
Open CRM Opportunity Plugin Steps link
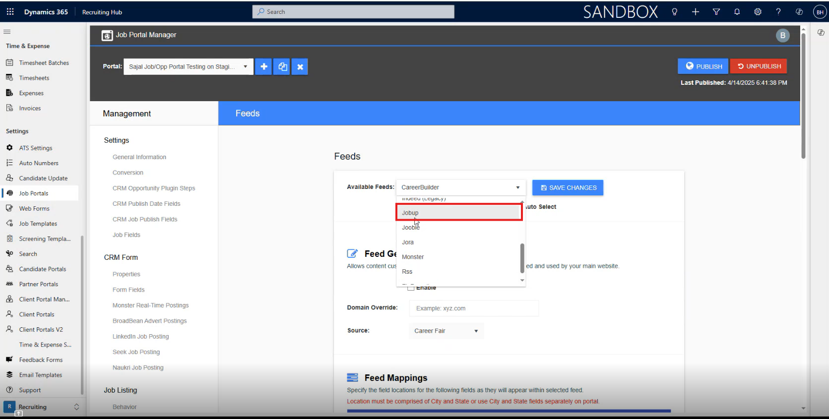[154, 188]
